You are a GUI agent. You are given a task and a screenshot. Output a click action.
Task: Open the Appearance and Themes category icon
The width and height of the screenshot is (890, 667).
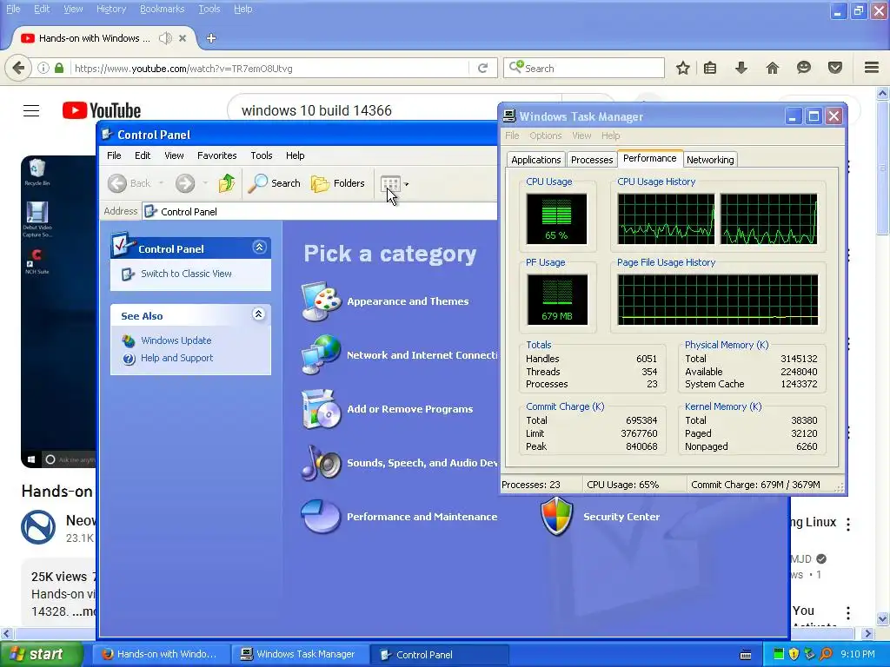pos(322,301)
